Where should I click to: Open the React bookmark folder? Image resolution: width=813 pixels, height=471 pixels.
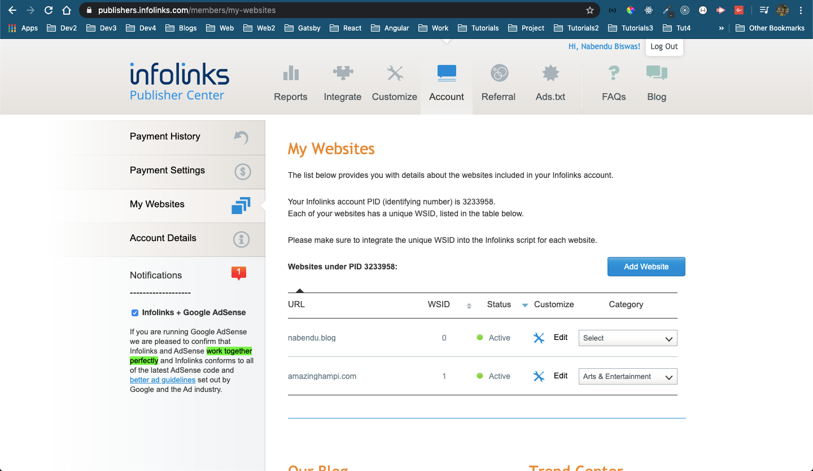[x=346, y=28]
